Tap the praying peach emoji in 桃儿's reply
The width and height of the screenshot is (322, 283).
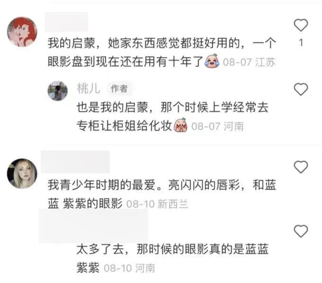180,125
